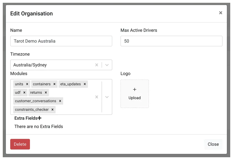
Task: Remove the units module tag
Action: pyautogui.click(x=27, y=84)
